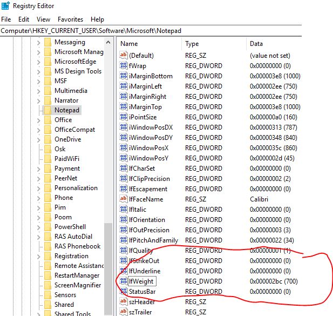Select the lfWeight value name
The height and width of the screenshot is (316, 333).
click(142, 281)
